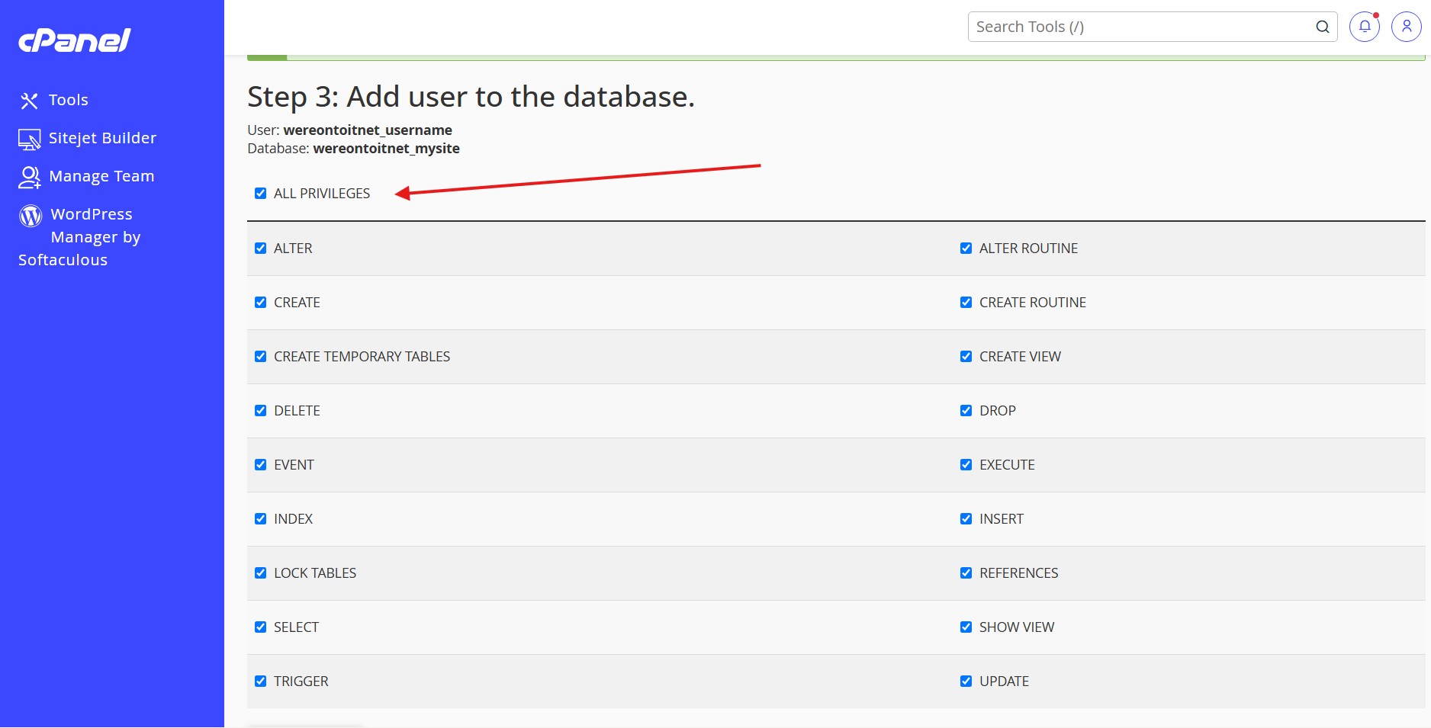Open the notifications bell
The width and height of the screenshot is (1431, 728).
tap(1365, 27)
